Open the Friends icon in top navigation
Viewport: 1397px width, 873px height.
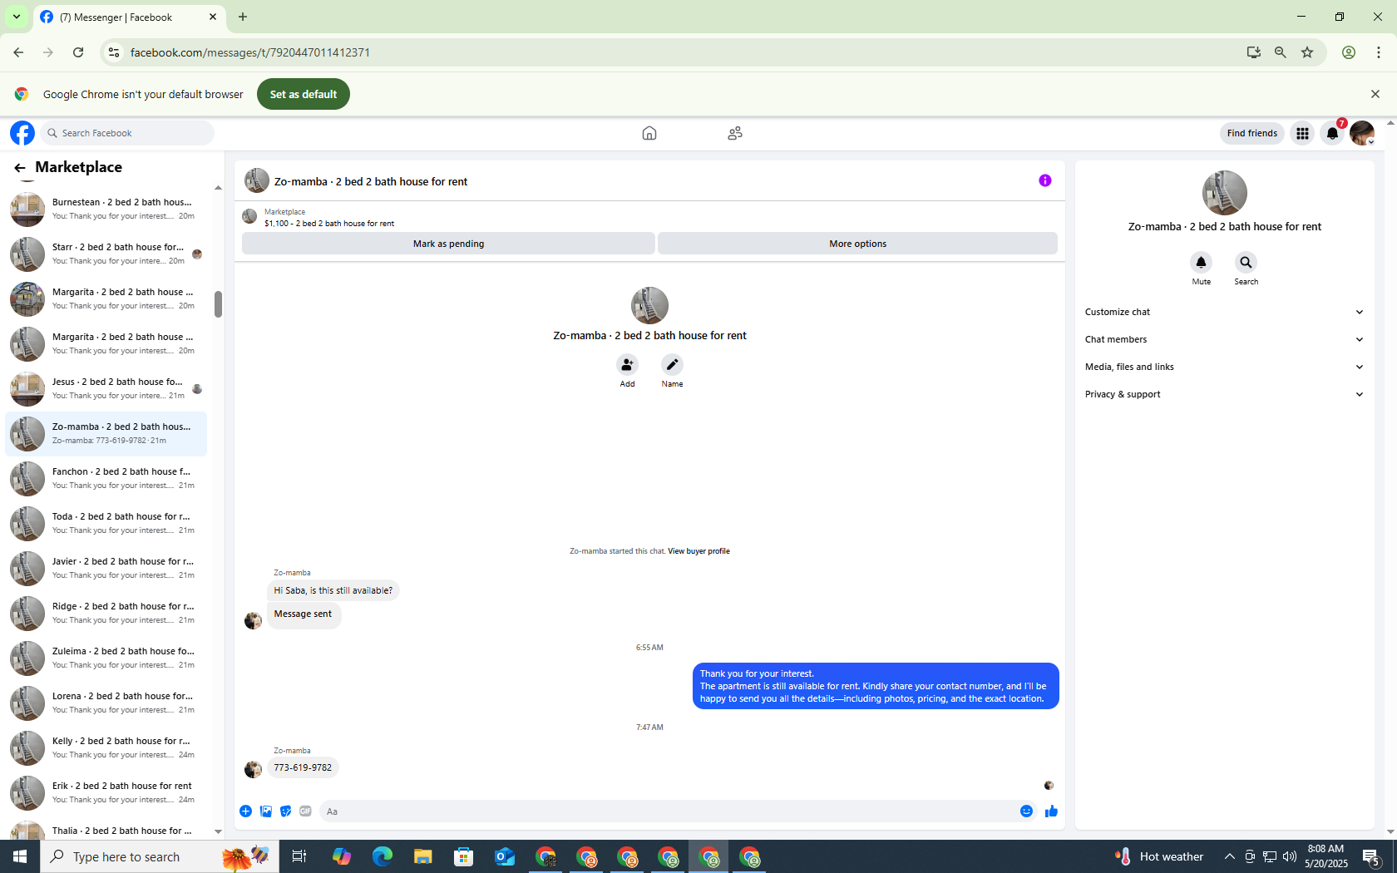pos(735,133)
